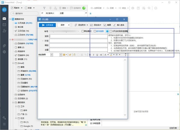Screen dimensions: 180x130
Task: Toggle the 邮件追踪 checkbox
Action: click(94, 31)
